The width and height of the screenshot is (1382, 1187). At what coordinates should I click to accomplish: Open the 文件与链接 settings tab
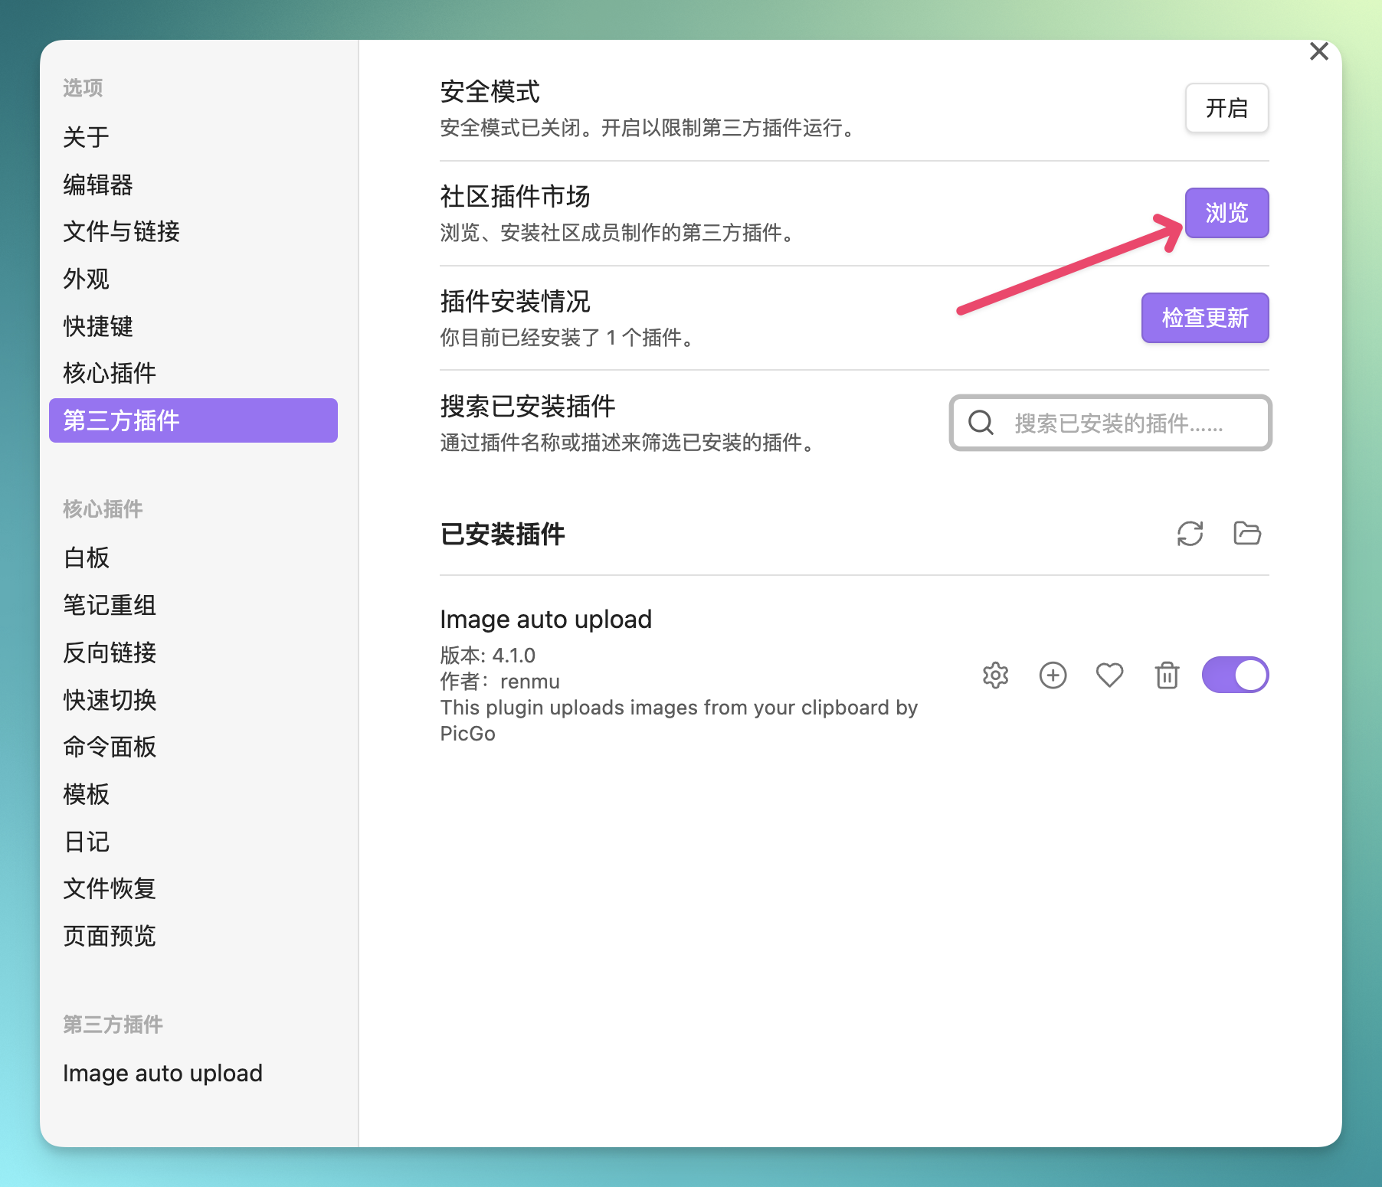coord(193,231)
